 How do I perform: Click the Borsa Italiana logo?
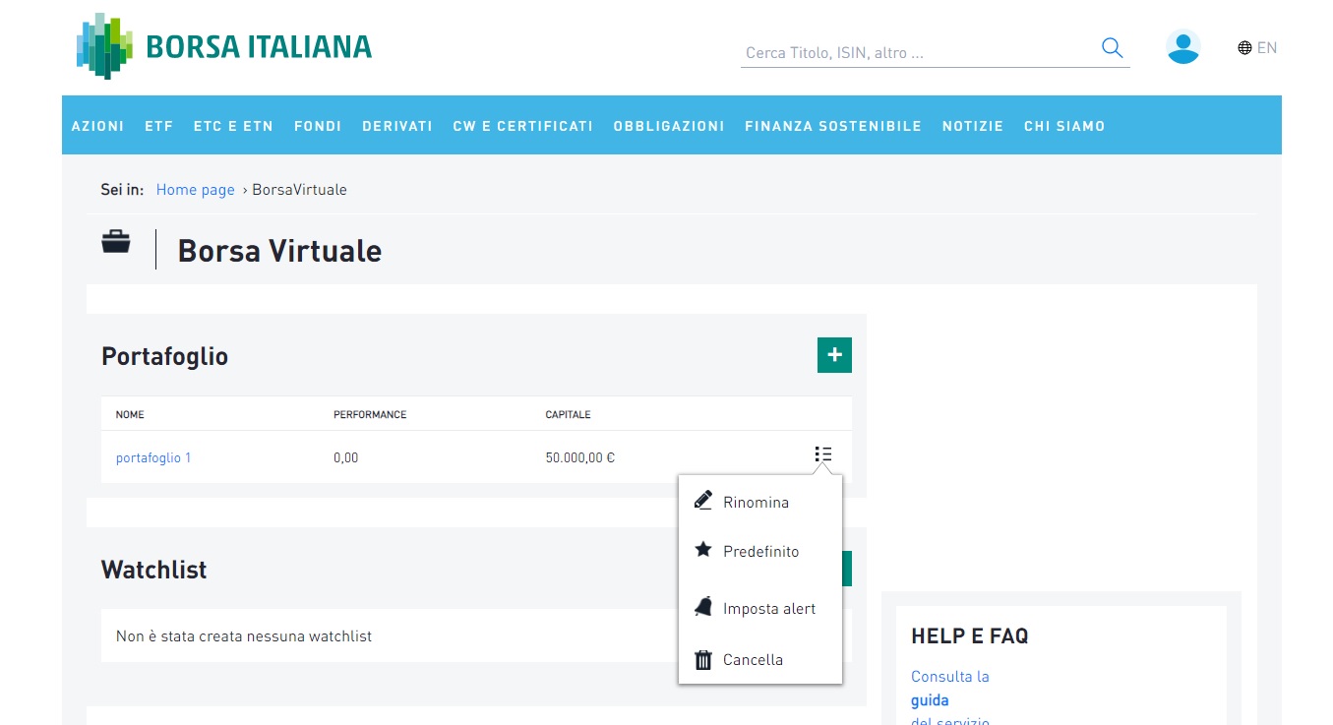click(x=224, y=46)
